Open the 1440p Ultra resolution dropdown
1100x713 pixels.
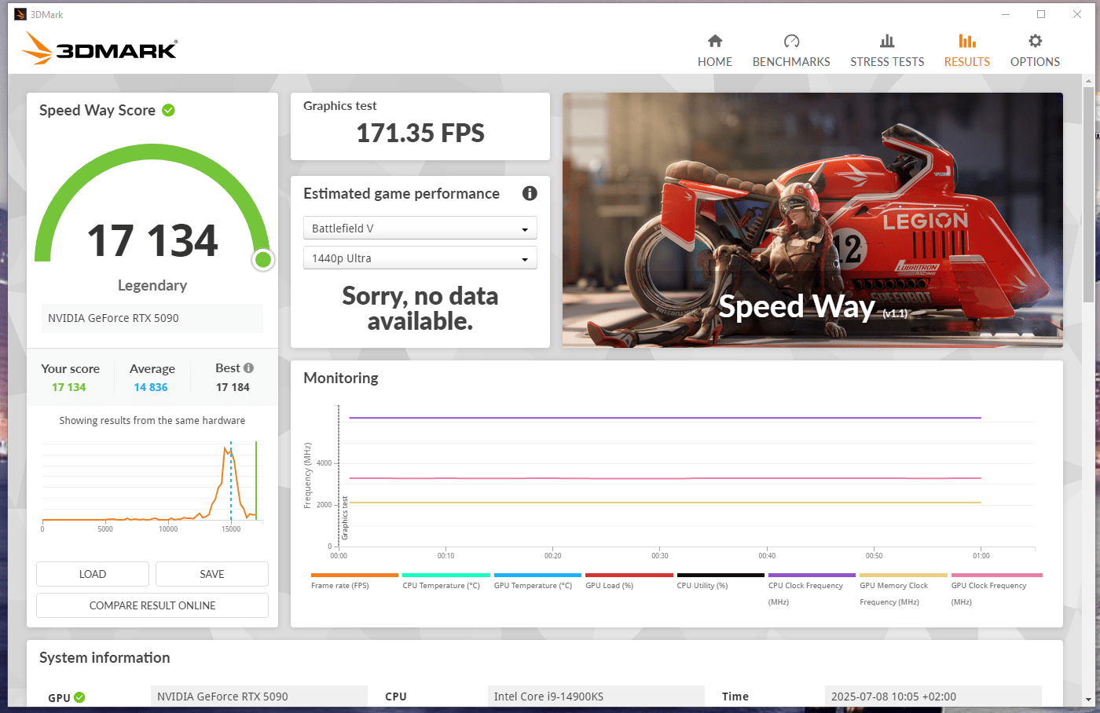pos(420,258)
